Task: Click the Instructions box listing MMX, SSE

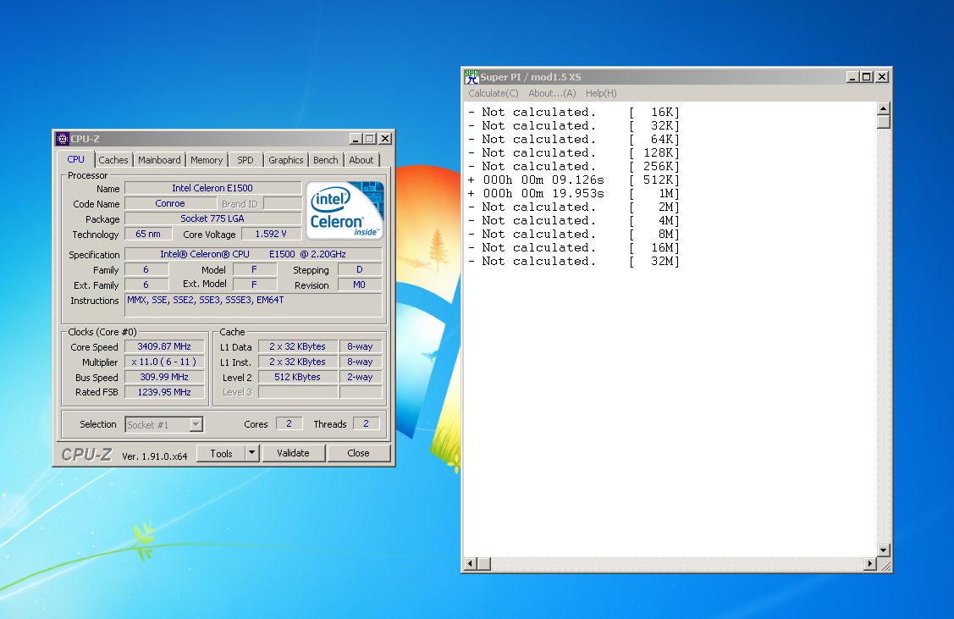Action: (x=253, y=305)
